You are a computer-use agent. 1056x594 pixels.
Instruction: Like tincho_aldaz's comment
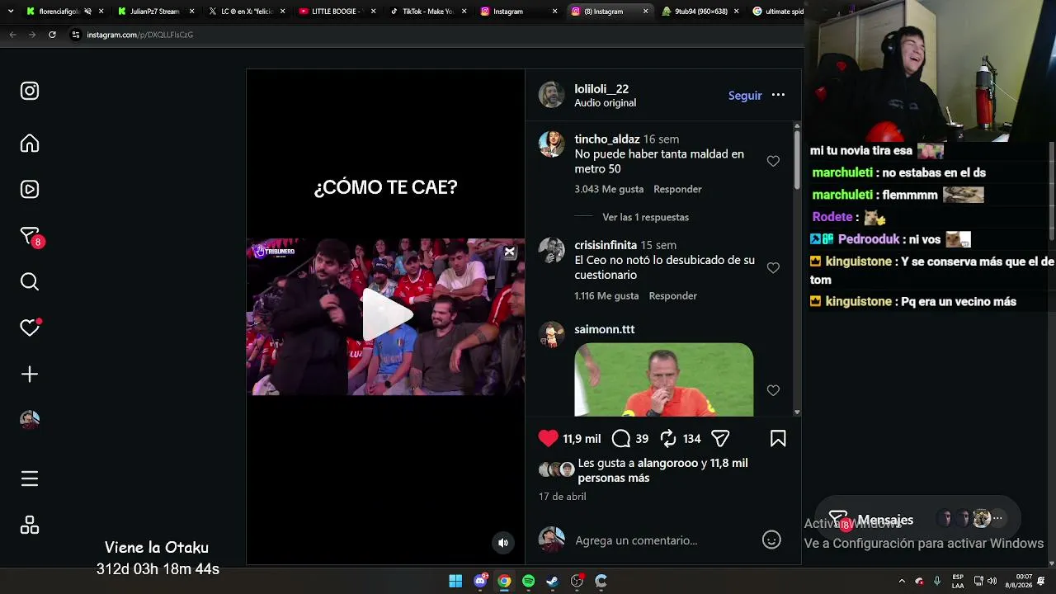pyautogui.click(x=773, y=162)
